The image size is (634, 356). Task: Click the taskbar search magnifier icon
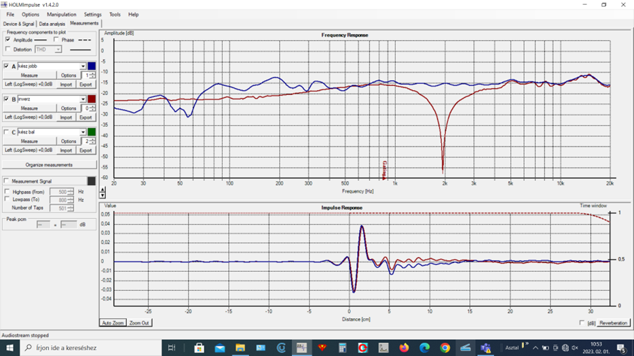pyautogui.click(x=29, y=347)
